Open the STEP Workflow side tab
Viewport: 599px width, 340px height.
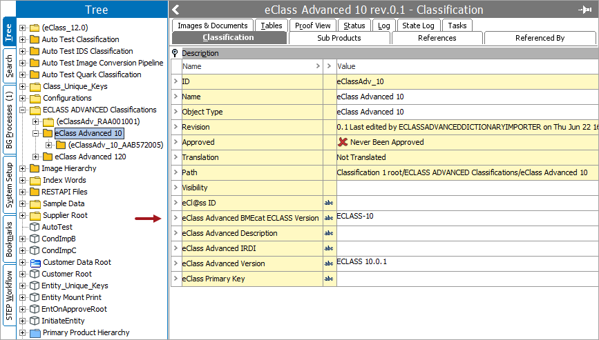(9, 295)
